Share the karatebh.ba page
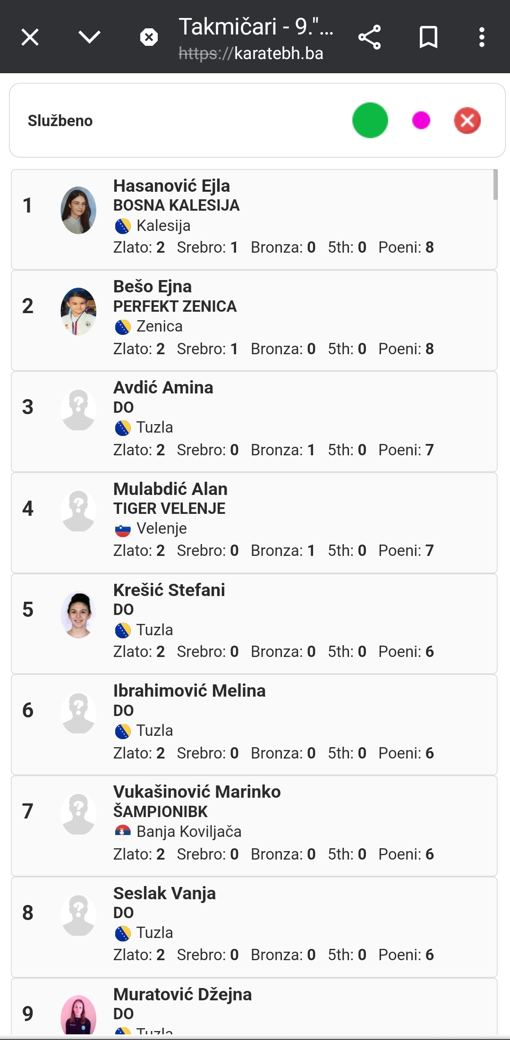The image size is (510, 1040). [x=369, y=37]
